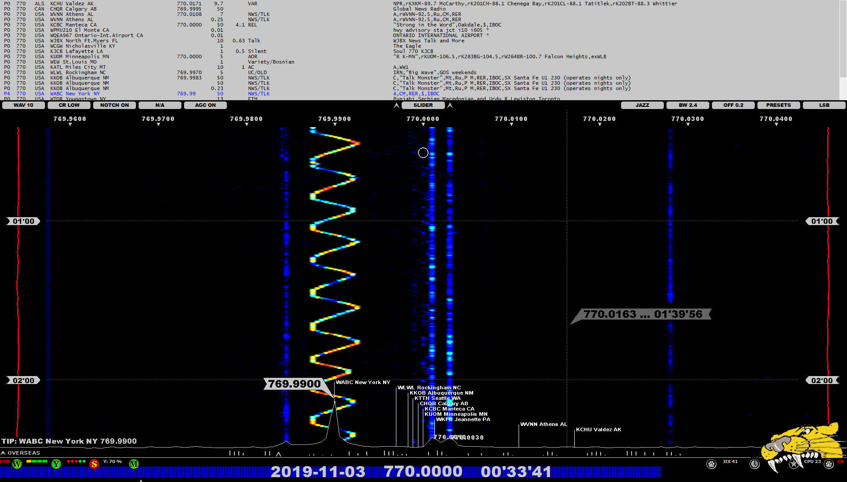847x482 pixels.
Task: Click the left 01'00 time marker
Action: 23,221
